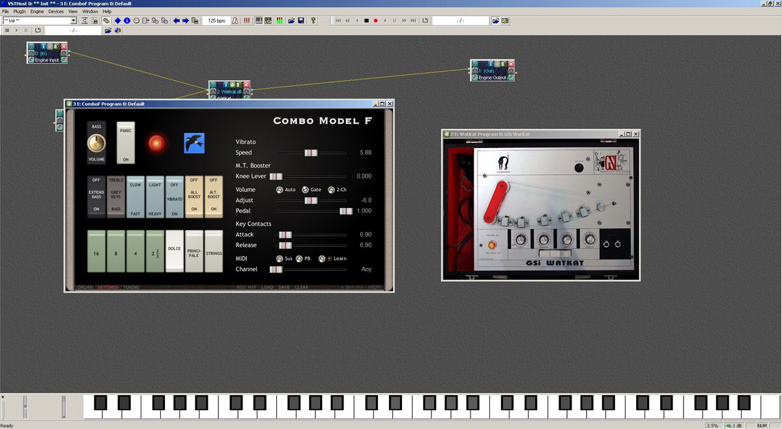Image resolution: width=782 pixels, height=429 pixels.
Task: Open the View menu
Action: (73, 11)
